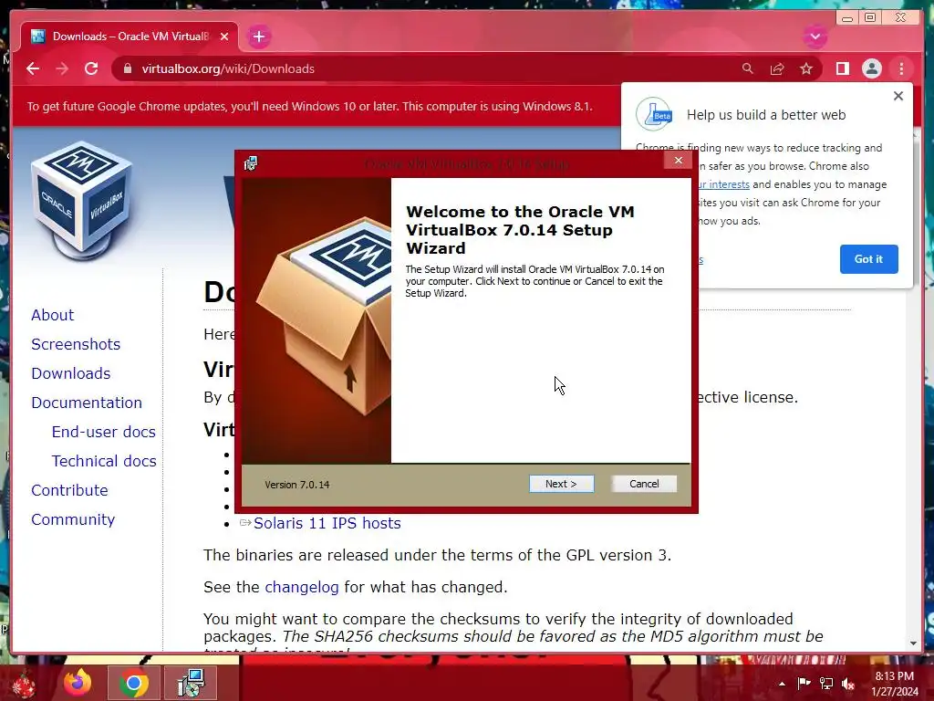934x701 pixels.
Task: Close the VirtualBox Setup dialog
Action: tap(678, 161)
